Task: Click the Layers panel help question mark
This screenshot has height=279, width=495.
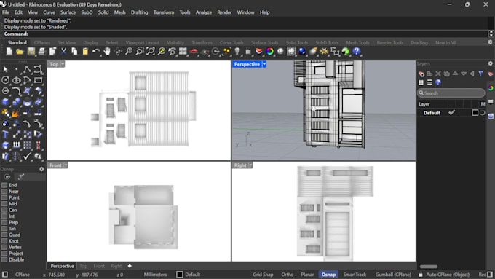Action: tap(438, 82)
